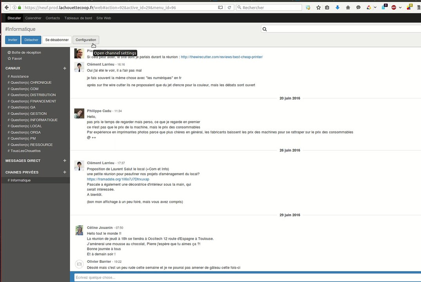Add a channel with the CANAUX plus icon

point(65,68)
